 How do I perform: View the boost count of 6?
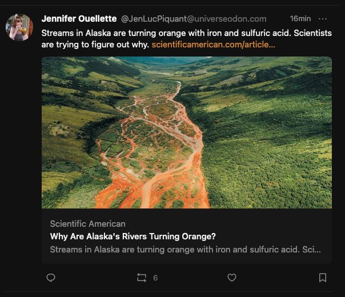(155, 278)
